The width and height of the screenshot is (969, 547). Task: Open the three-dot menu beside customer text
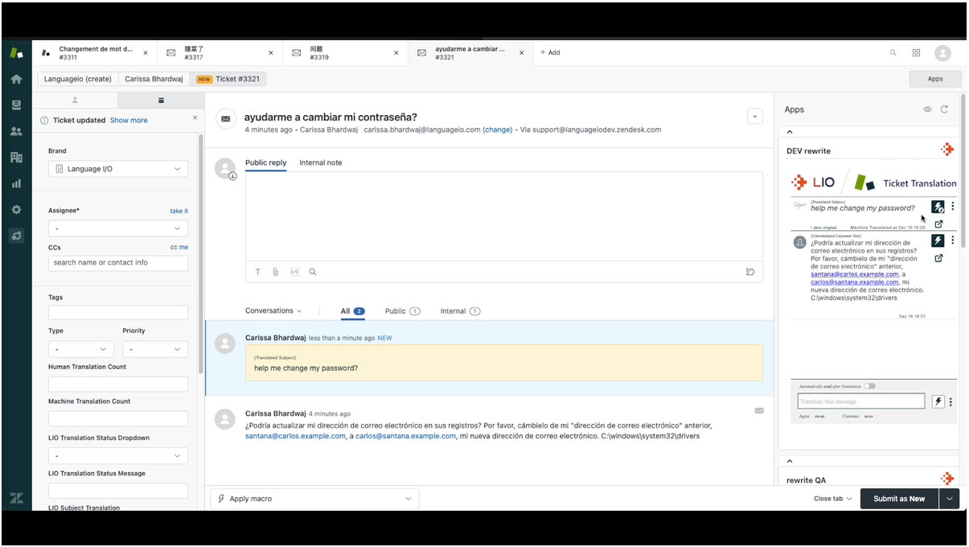953,241
